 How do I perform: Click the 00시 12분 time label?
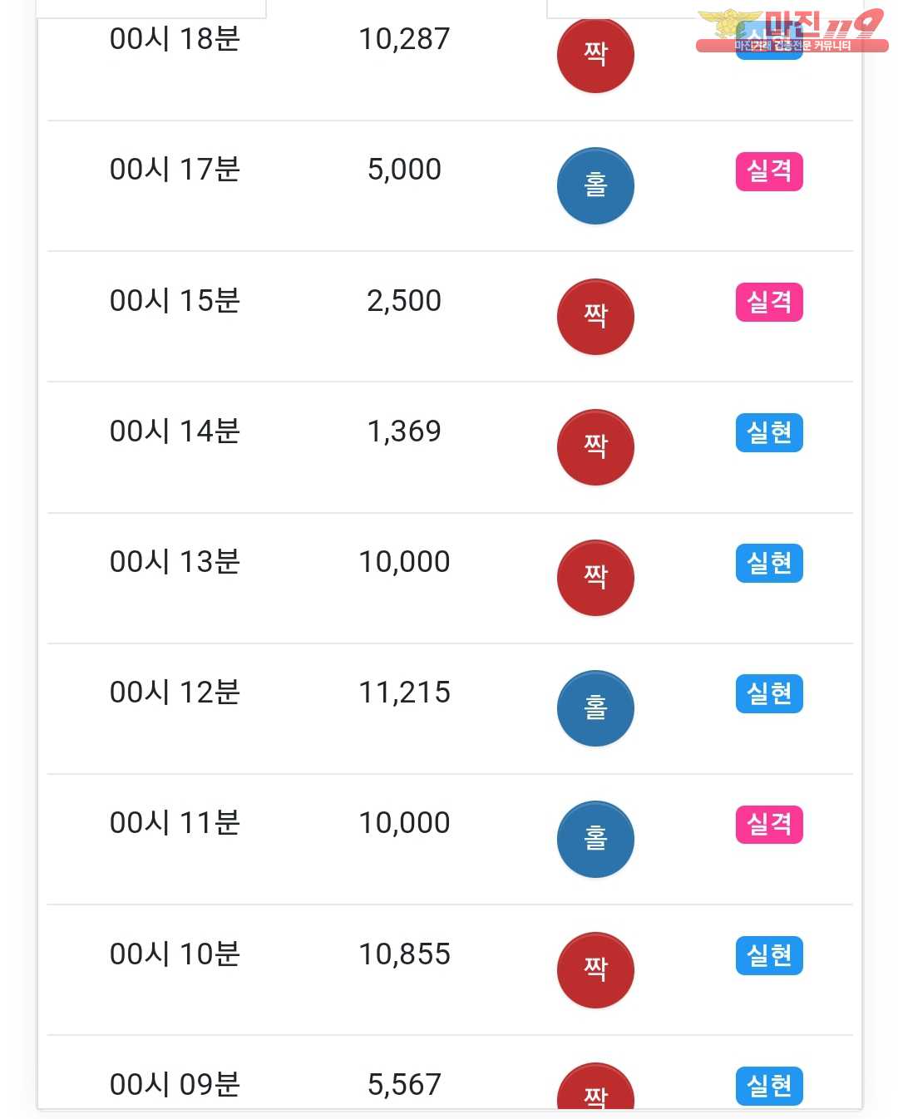click(175, 693)
